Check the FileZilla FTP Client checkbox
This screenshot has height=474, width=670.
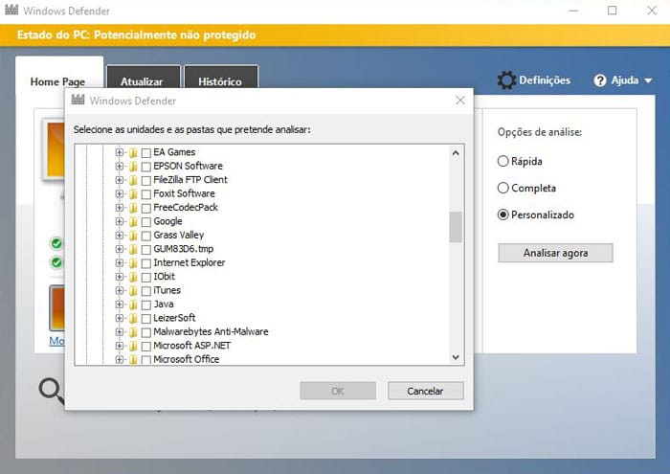point(146,180)
